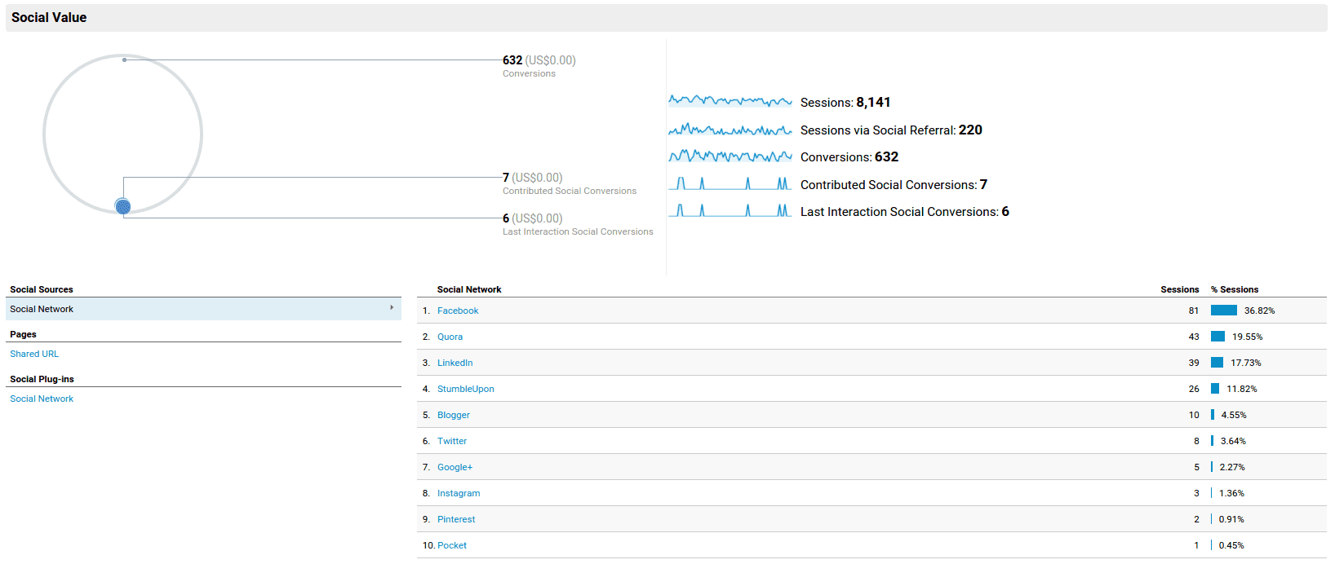Click the Sessions via Social Referral sparkline
The width and height of the screenshot is (1335, 564).
point(730,129)
